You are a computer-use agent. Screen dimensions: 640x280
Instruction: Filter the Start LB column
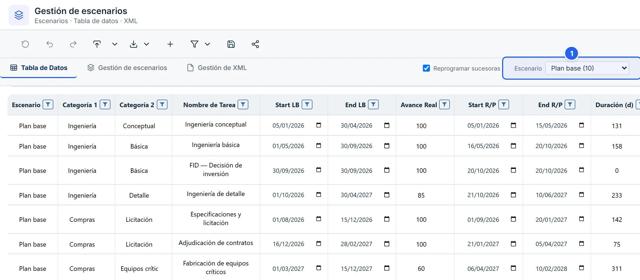pyautogui.click(x=307, y=104)
